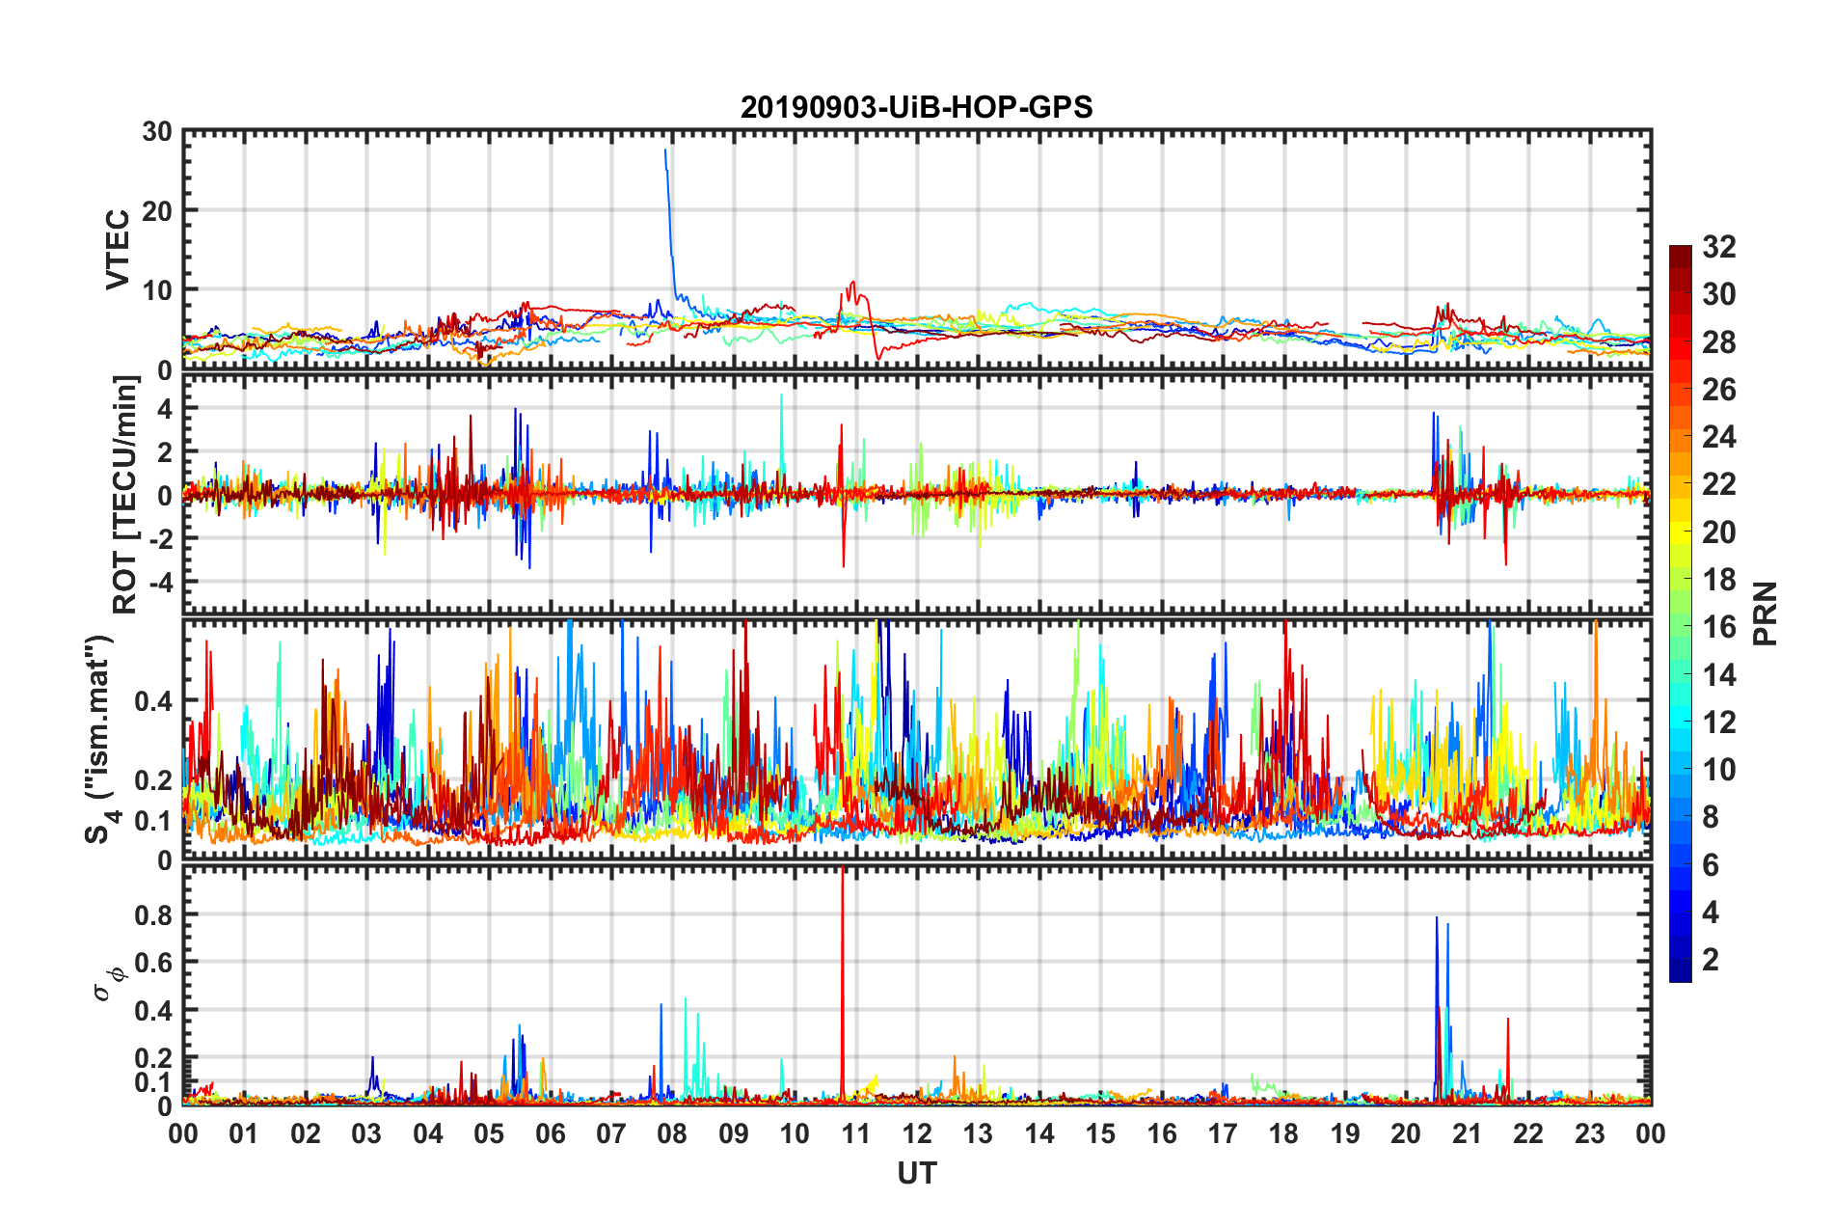Select the x-axis tick label 12

(x=916, y=1133)
